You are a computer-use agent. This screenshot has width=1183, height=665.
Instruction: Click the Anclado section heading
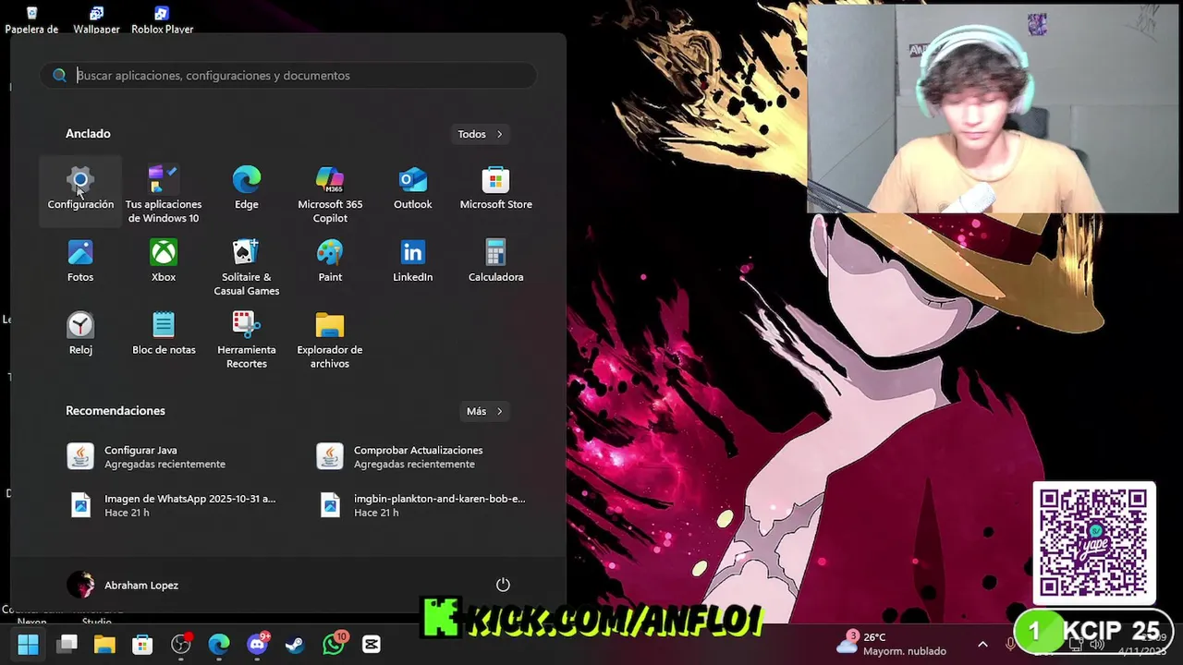[x=88, y=134]
